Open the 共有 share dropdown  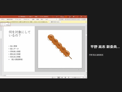pos(84,19)
